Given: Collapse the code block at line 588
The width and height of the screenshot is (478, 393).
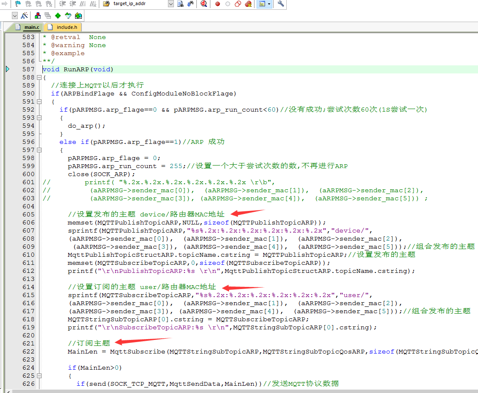Looking at the screenshot, I should coord(39,78).
